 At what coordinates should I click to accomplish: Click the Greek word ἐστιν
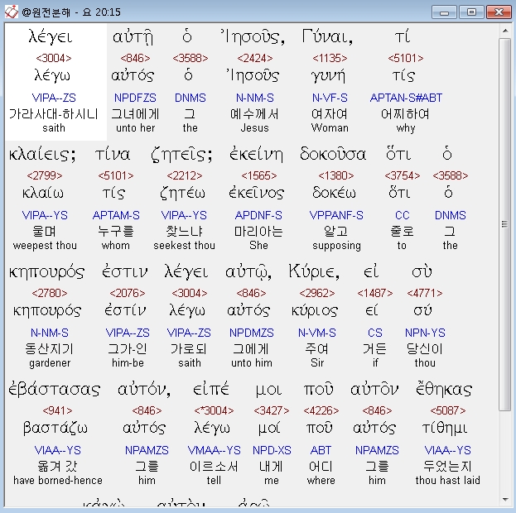pos(125,271)
